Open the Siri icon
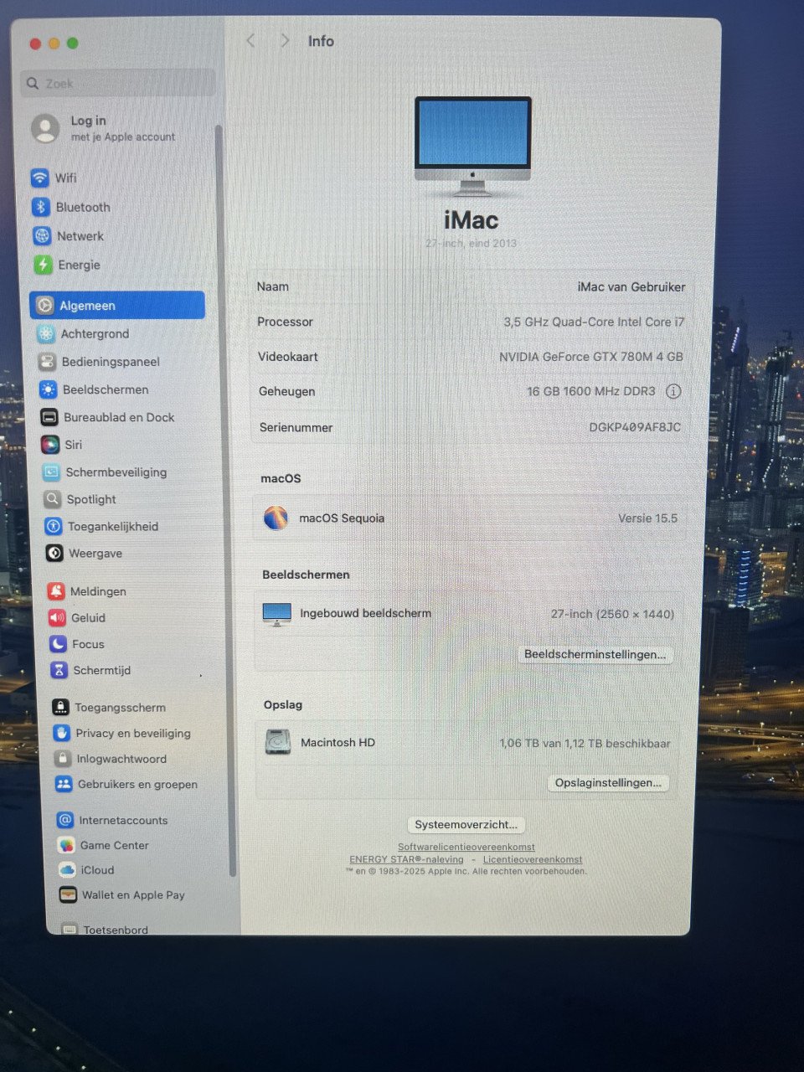Image resolution: width=804 pixels, height=1072 pixels. pos(50,445)
